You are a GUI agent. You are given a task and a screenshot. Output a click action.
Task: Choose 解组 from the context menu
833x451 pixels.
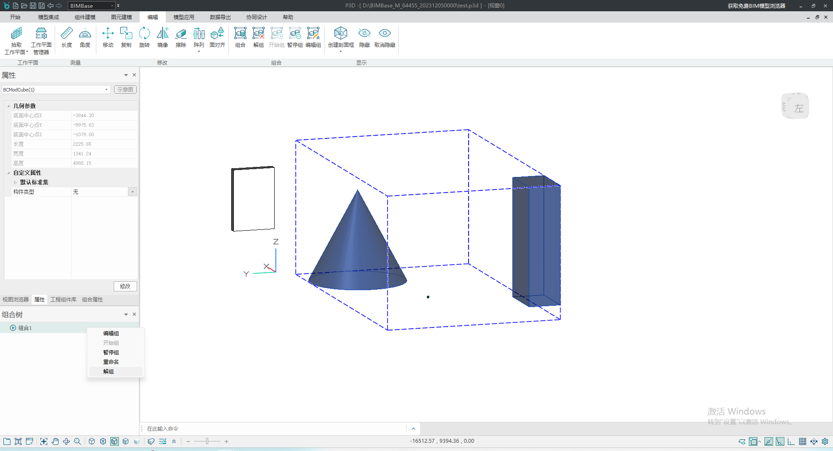[108, 372]
